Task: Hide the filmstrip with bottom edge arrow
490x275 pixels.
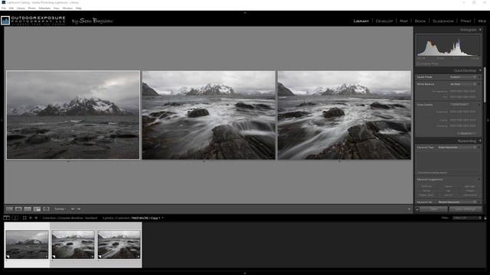Action: pos(245,273)
